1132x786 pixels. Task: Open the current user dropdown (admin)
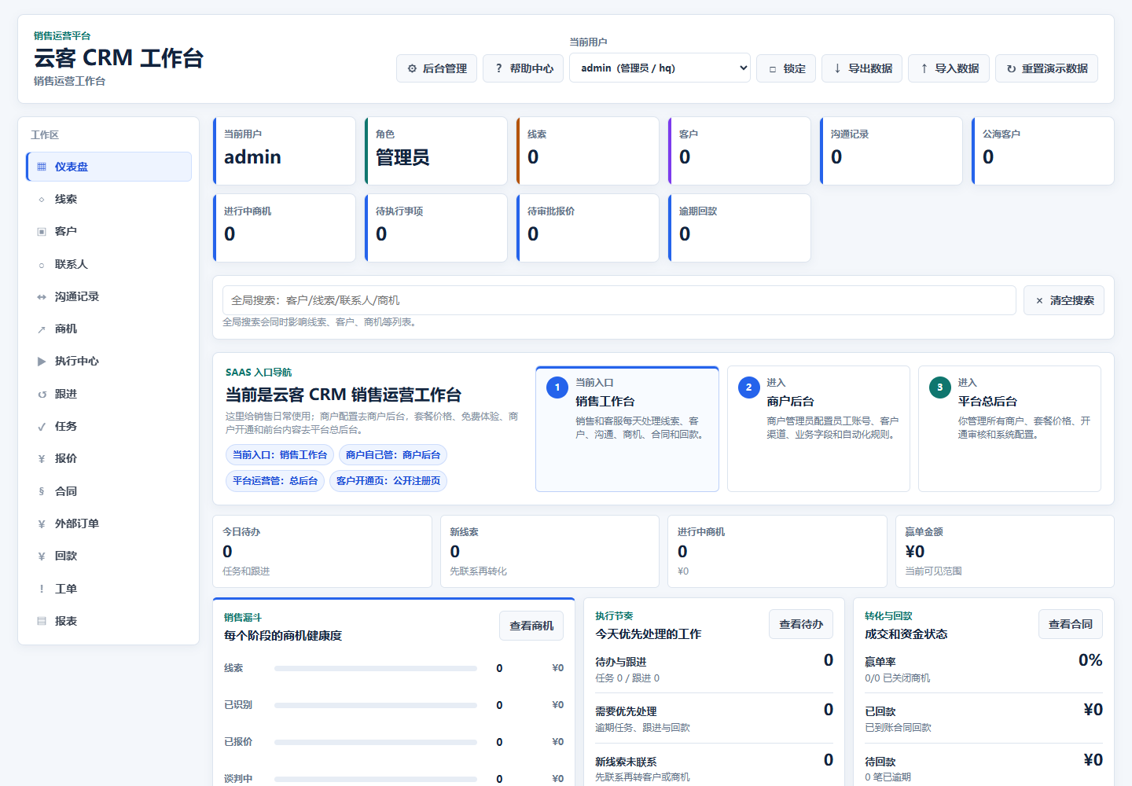[660, 68]
